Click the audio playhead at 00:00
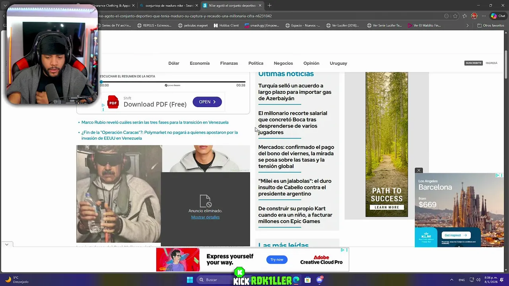 (101, 82)
